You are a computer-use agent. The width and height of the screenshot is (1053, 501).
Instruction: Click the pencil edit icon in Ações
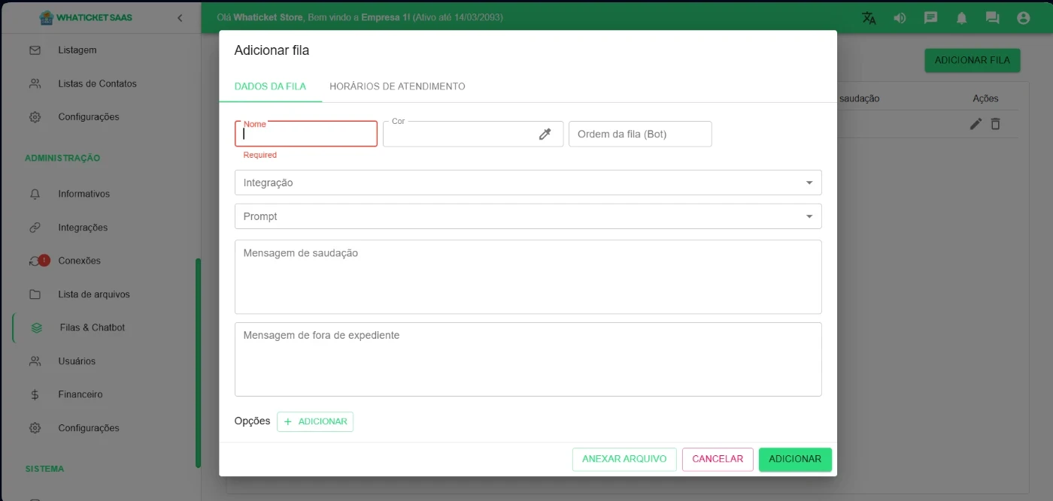[976, 124]
